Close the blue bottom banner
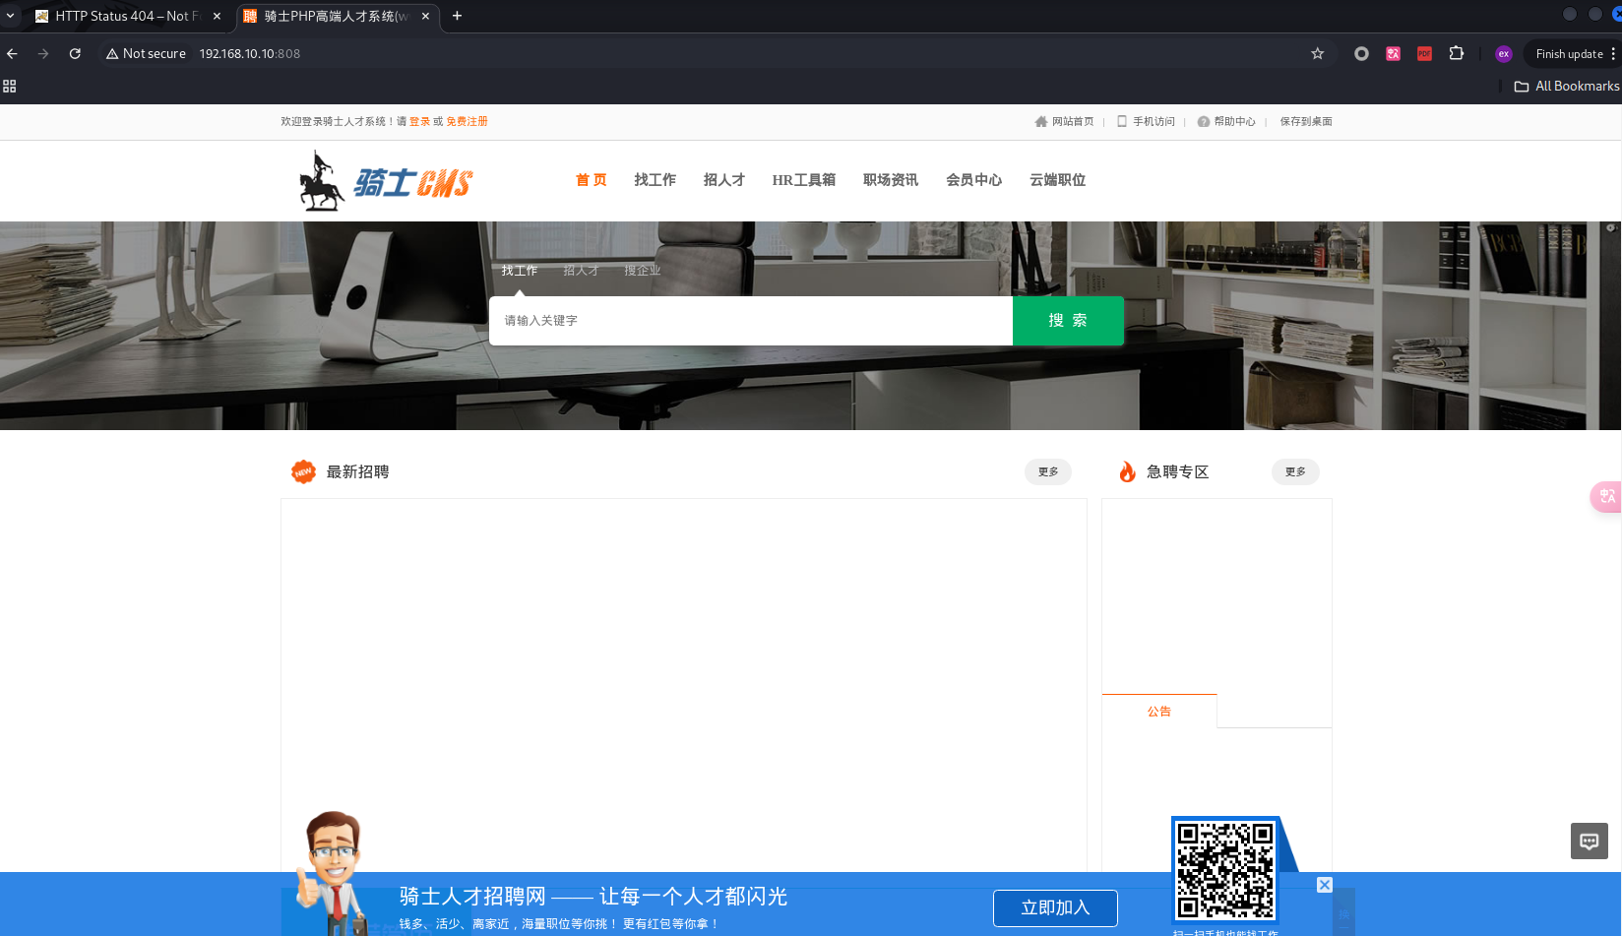 [x=1325, y=885]
